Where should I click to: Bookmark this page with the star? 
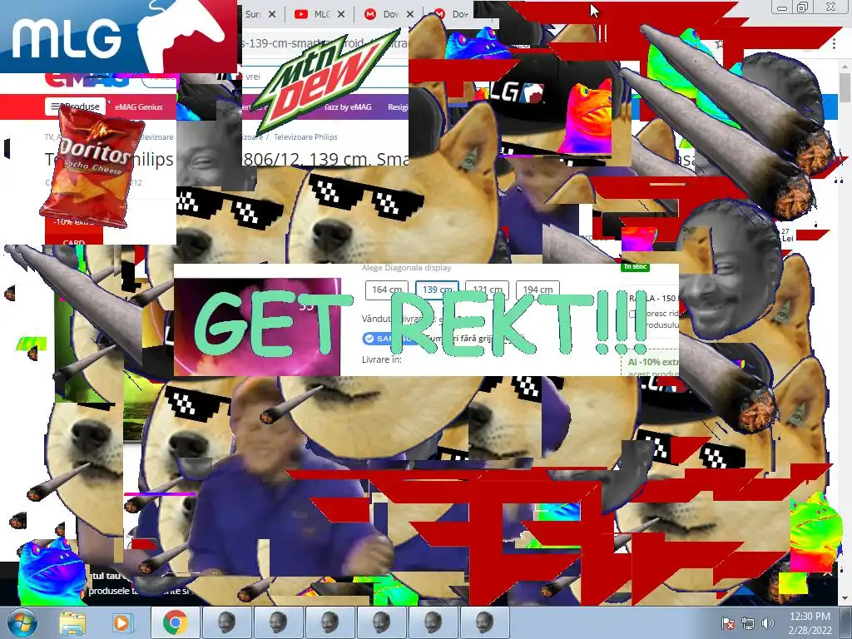pos(720,43)
